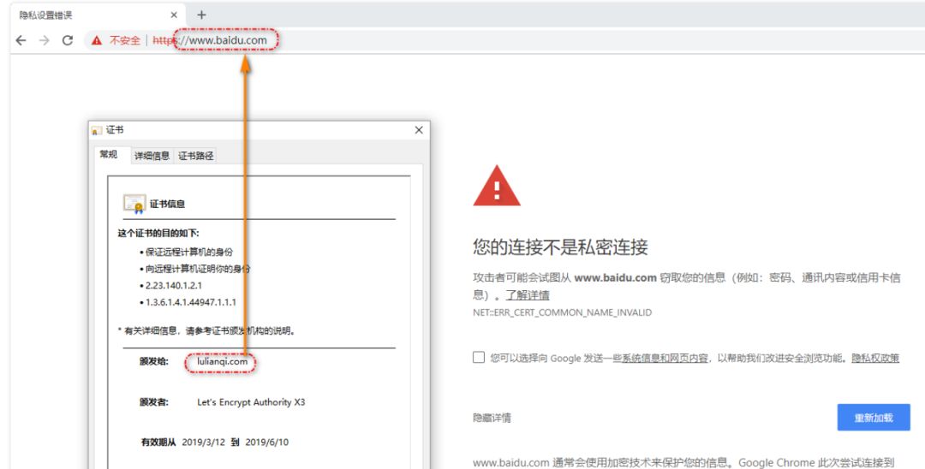Click the 有效期从 label
The height and width of the screenshot is (469, 925).
pyautogui.click(x=158, y=442)
